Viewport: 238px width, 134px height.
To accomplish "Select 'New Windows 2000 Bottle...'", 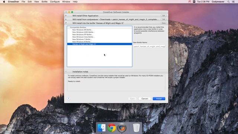I will [x=100, y=32].
